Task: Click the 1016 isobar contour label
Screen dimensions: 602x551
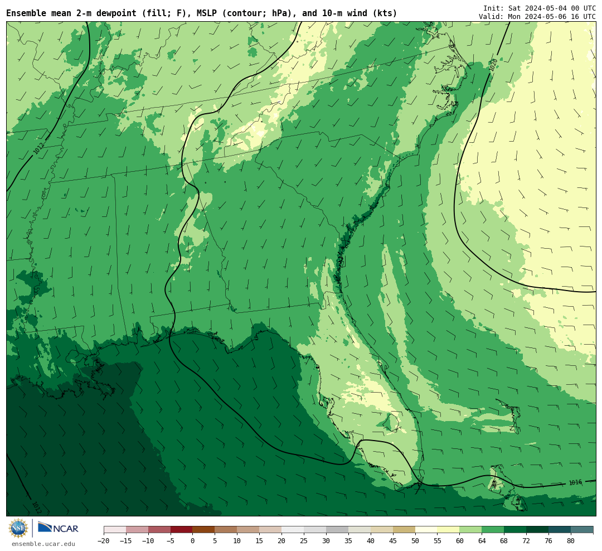Action: coord(575,482)
